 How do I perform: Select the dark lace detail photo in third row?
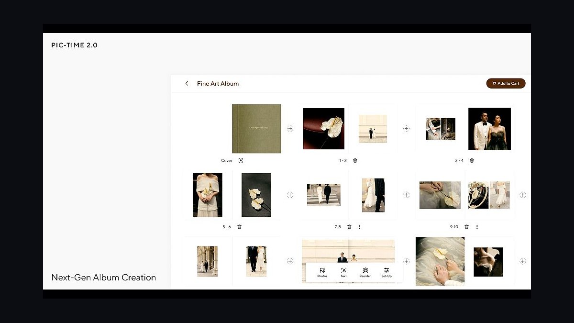[488, 262]
